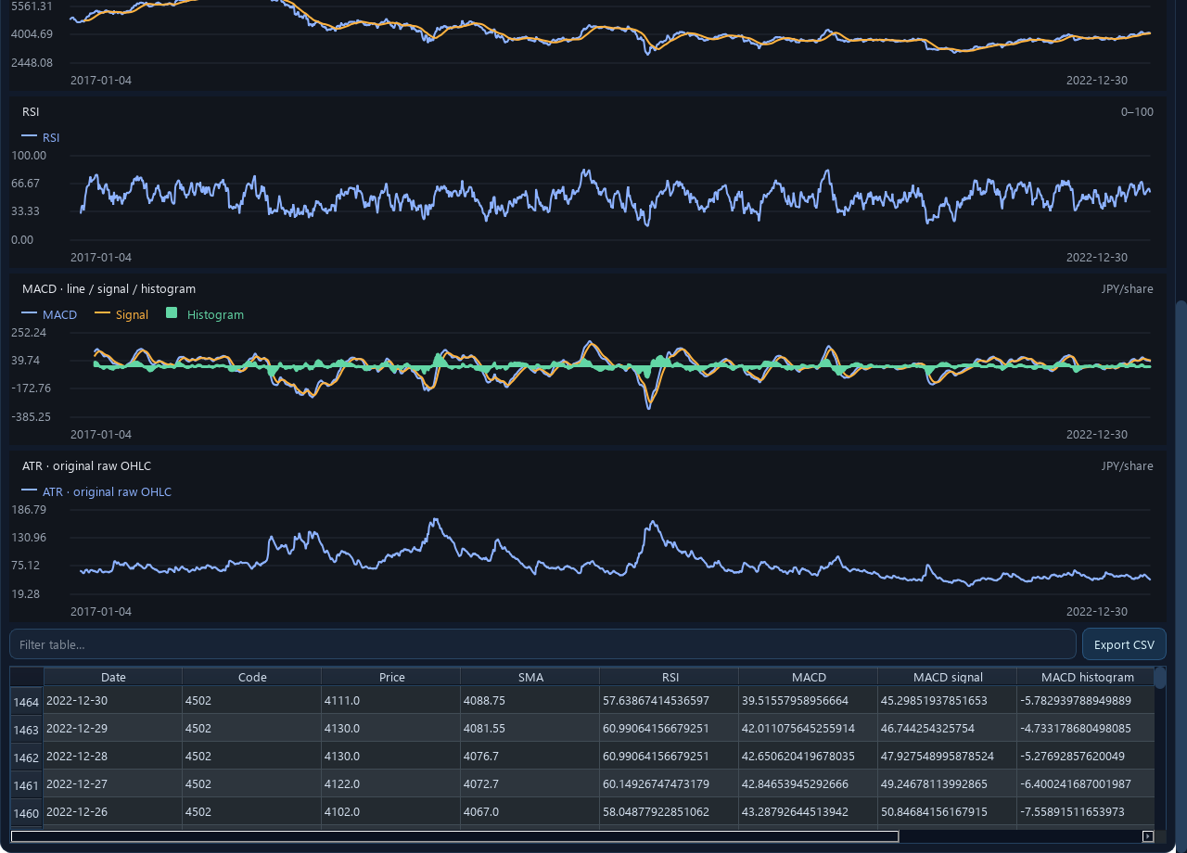The image size is (1187, 853).
Task: Select table row header 1463
Action: coord(27,729)
